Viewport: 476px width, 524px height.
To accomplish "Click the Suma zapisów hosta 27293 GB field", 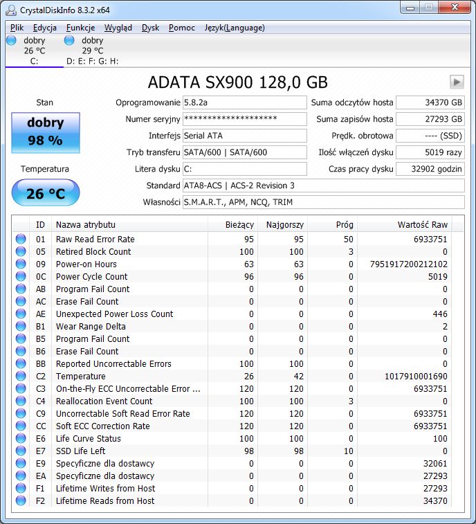I will [430, 119].
